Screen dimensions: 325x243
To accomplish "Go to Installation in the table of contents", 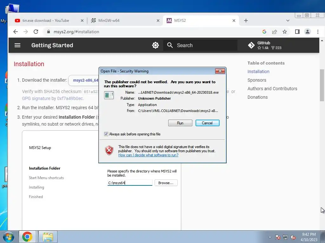I will tap(258, 72).
